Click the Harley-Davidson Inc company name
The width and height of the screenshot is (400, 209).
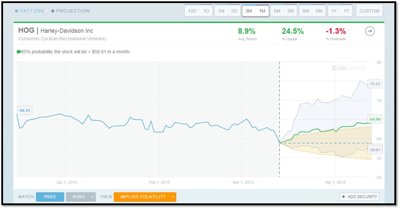[67, 31]
